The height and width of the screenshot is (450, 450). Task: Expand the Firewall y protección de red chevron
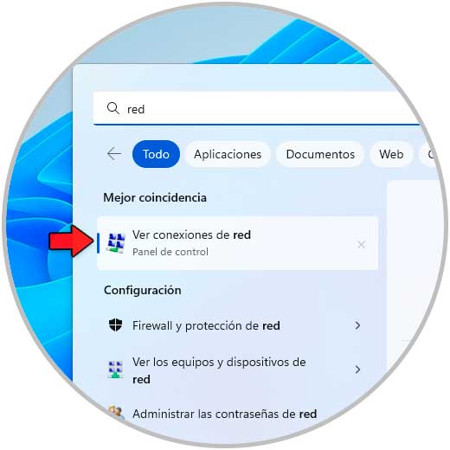pos(357,325)
